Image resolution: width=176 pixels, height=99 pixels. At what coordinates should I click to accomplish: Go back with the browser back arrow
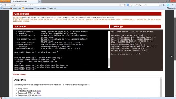pyautogui.click(x=2, y=5)
